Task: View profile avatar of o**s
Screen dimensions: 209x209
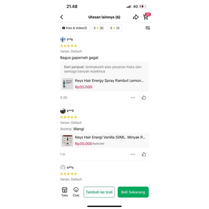Action: point(63,168)
